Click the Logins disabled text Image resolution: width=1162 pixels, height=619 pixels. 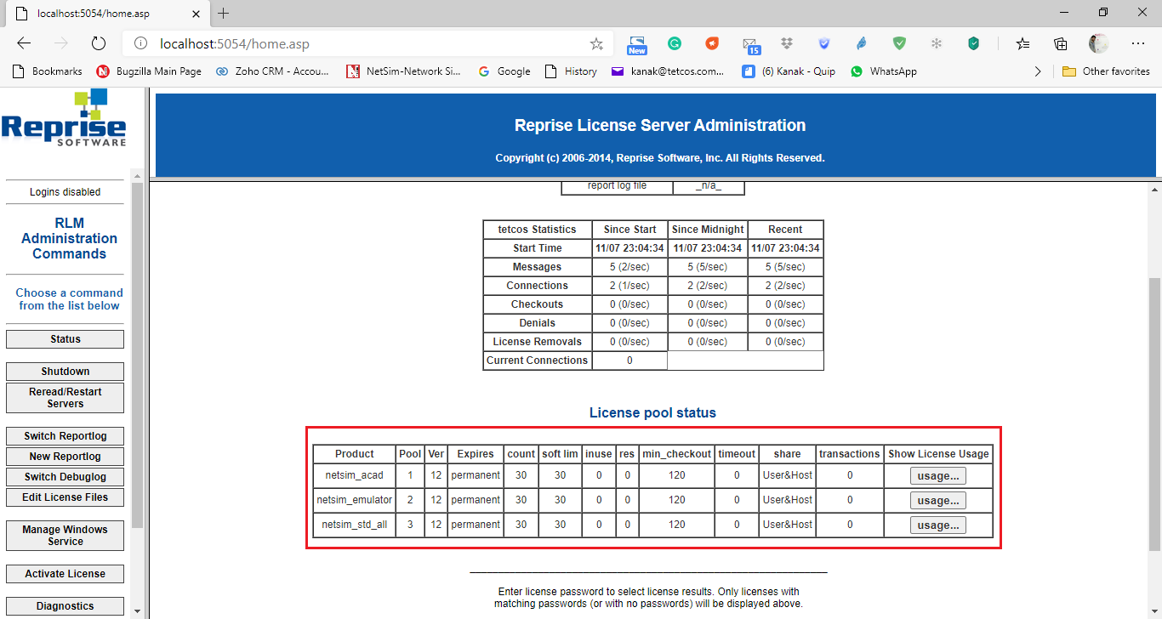(x=65, y=192)
